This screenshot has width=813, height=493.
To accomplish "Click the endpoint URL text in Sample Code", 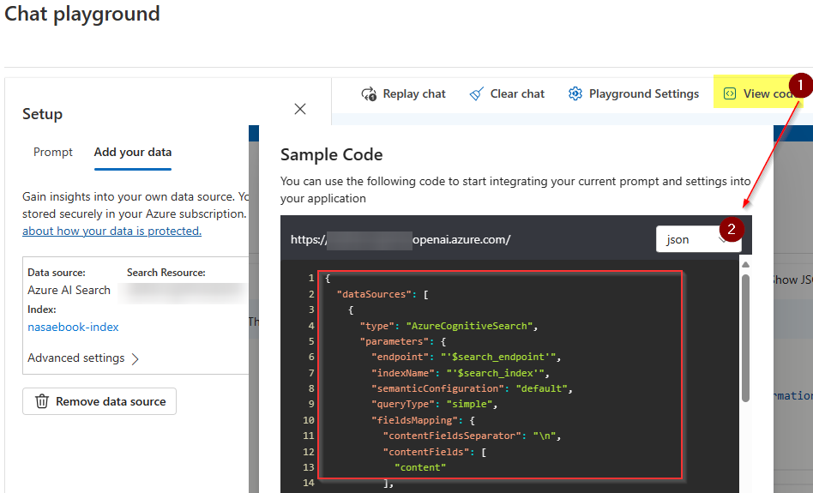I will 400,239.
